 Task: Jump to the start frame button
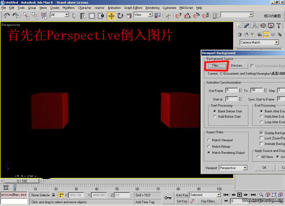coord(226,195)
